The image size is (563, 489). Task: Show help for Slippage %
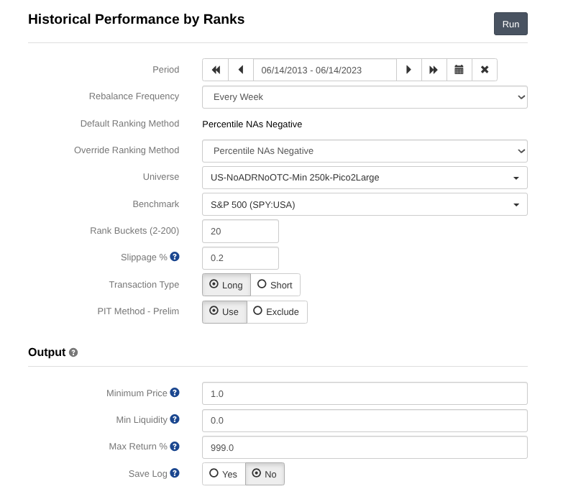175,257
